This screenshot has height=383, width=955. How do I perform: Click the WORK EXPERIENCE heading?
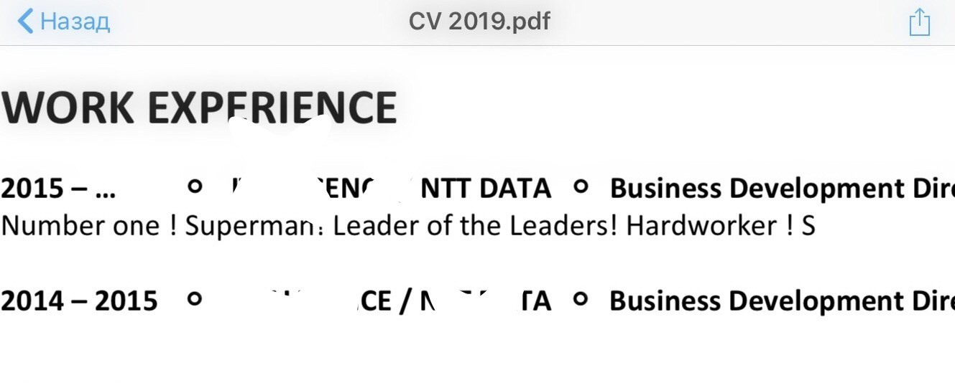tap(199, 108)
